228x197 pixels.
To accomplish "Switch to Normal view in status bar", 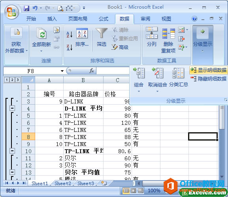I will click(126, 190).
